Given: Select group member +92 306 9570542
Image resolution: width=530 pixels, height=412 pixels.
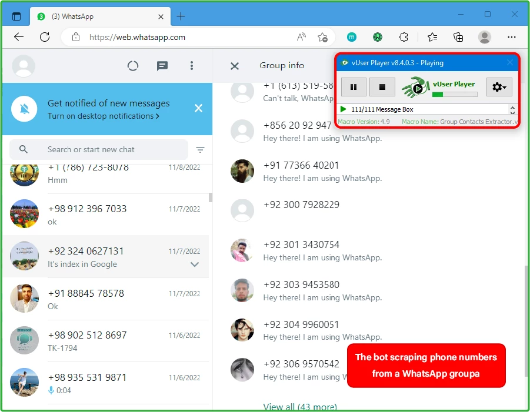Looking at the screenshot, I should point(369,370).
